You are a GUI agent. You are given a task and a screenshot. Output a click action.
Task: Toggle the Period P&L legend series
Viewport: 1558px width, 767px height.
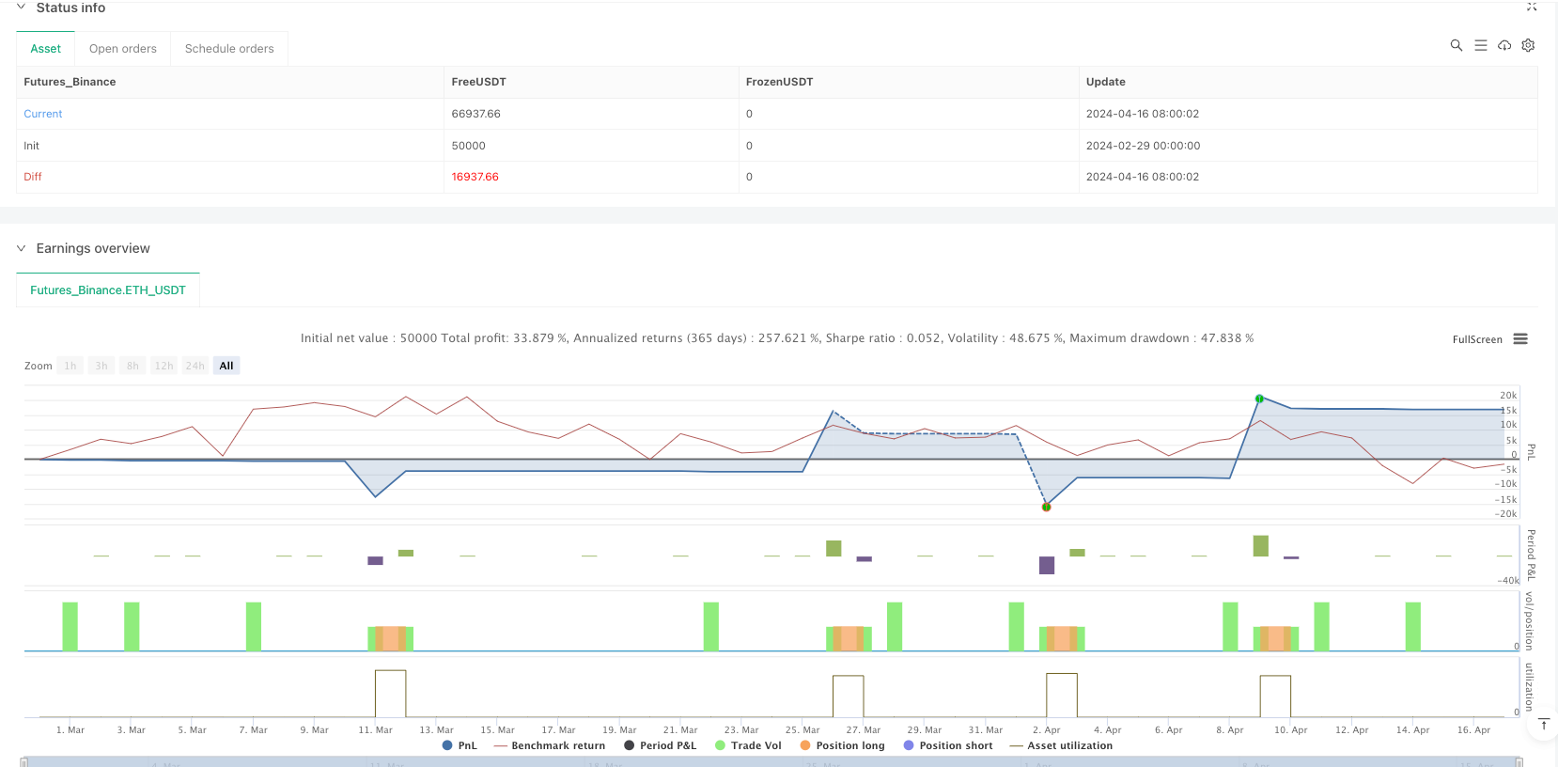(661, 745)
